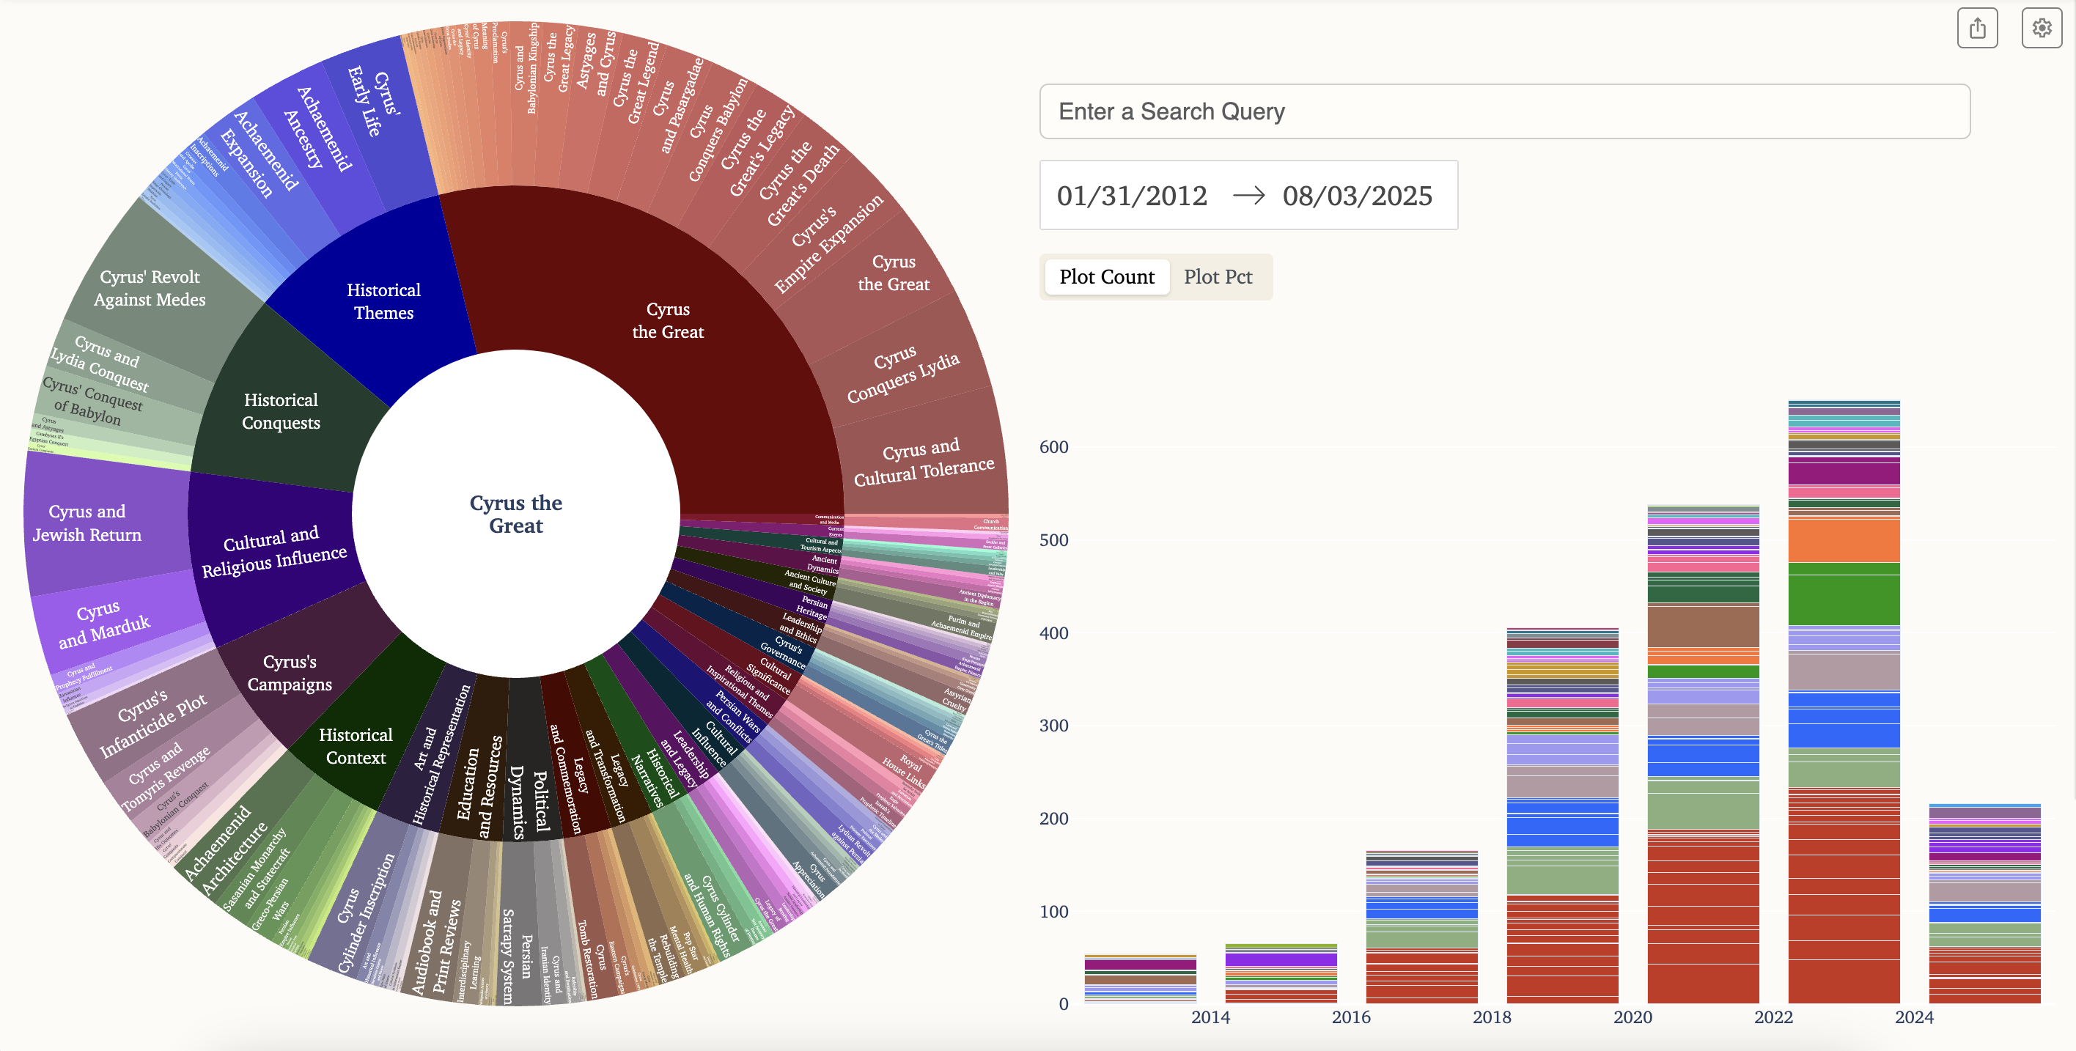Switch to Plot Pct view
The width and height of the screenshot is (2076, 1051).
pos(1217,276)
